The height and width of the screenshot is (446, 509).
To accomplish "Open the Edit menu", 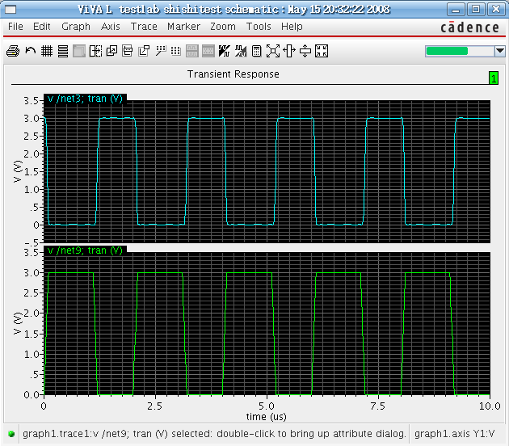I will 41,27.
